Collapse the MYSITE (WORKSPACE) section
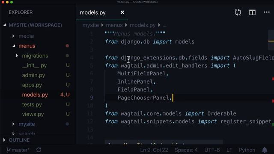 (x=5, y=25)
